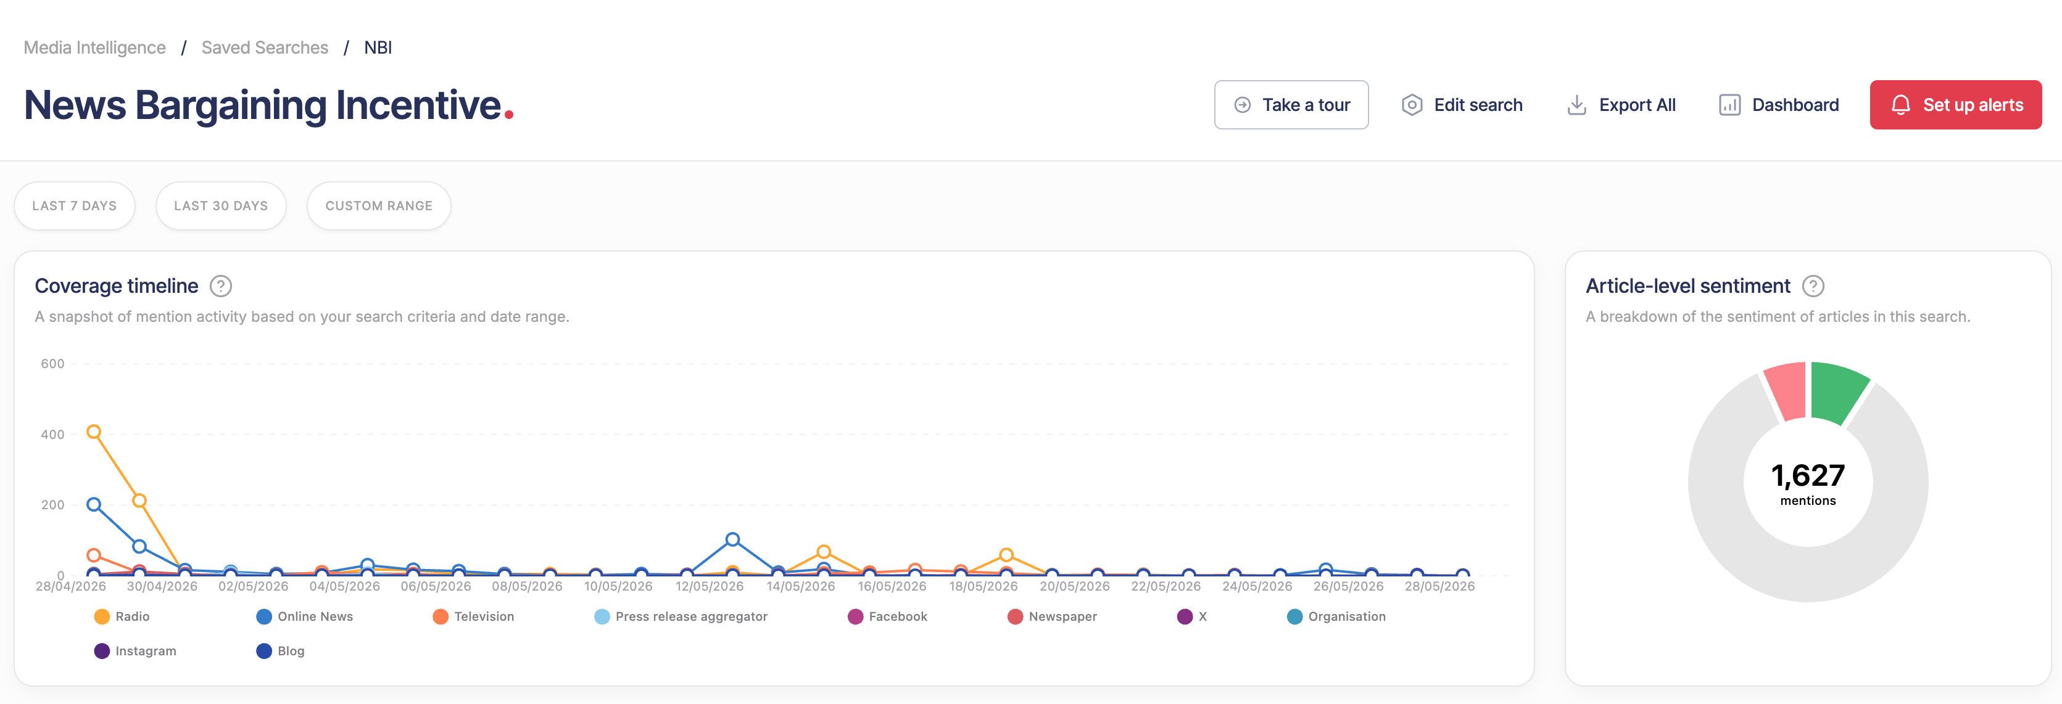Click the grey neutral sentiment segment
The height and width of the screenshot is (704, 2062).
[1808, 576]
